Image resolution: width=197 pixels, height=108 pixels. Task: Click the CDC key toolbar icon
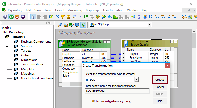point(184,16)
